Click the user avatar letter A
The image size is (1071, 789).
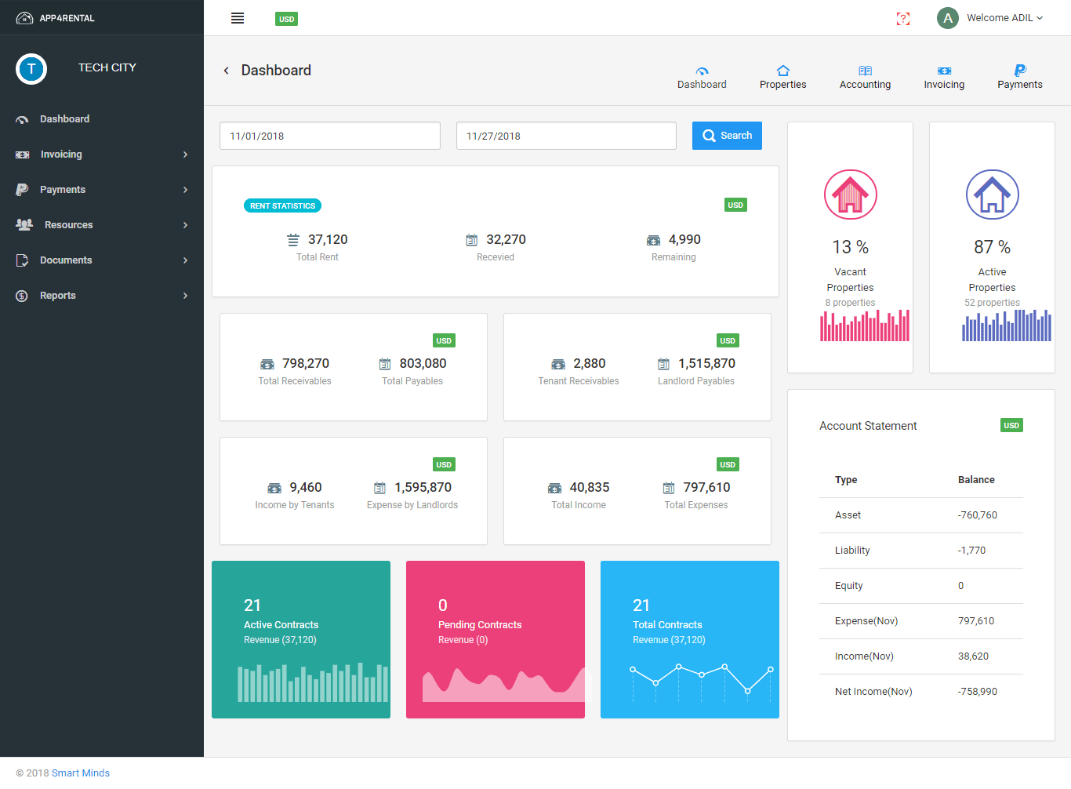point(948,18)
